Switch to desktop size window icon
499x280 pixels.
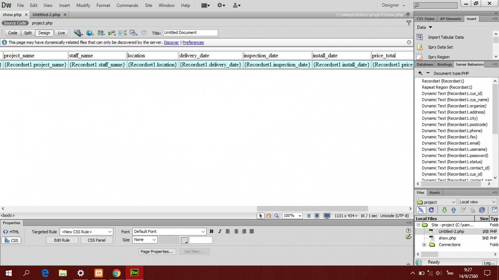327,216
